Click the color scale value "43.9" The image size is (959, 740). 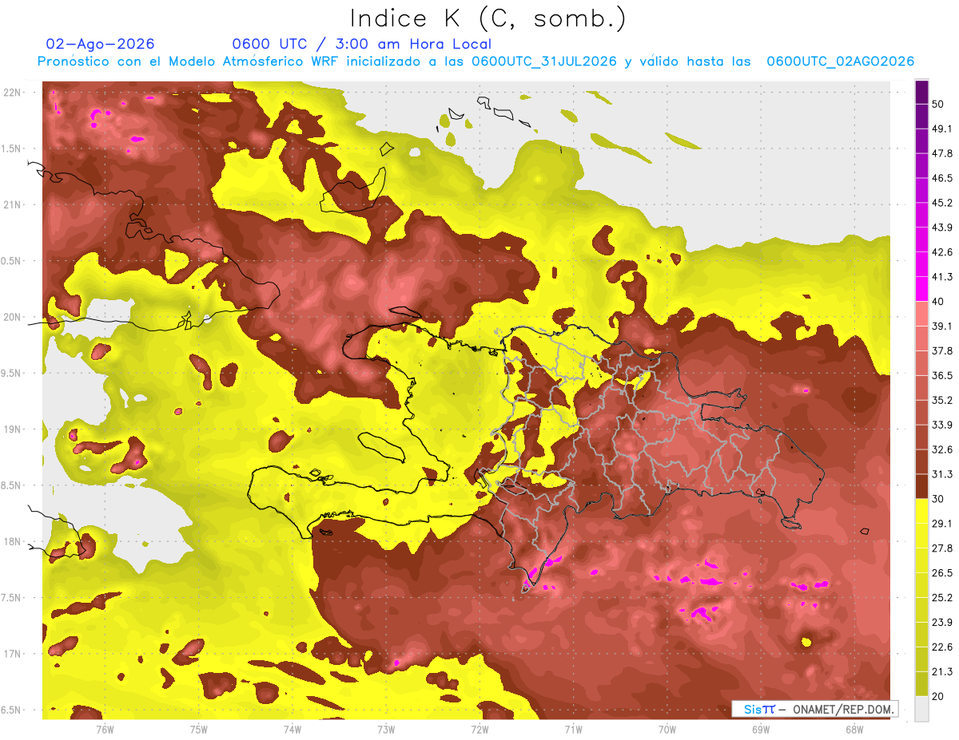(x=942, y=228)
